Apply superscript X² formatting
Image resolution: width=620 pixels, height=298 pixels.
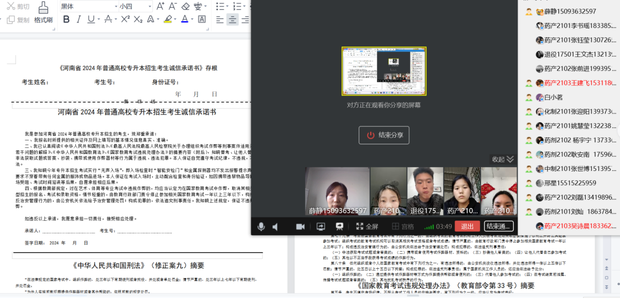click(x=125, y=19)
